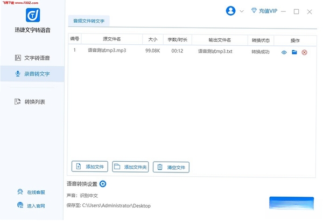The width and height of the screenshot is (323, 221).
Task: Click the 源文件名 column header
Action: pos(112,39)
